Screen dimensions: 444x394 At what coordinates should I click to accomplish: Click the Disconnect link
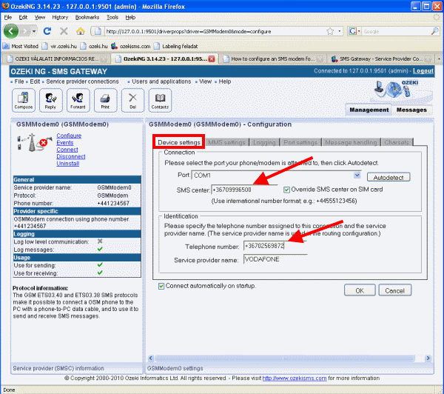tap(71, 156)
